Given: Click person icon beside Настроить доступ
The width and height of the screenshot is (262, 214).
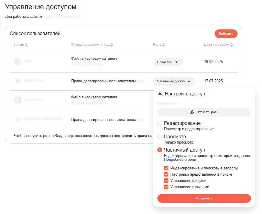Looking at the screenshot, I should (160, 94).
